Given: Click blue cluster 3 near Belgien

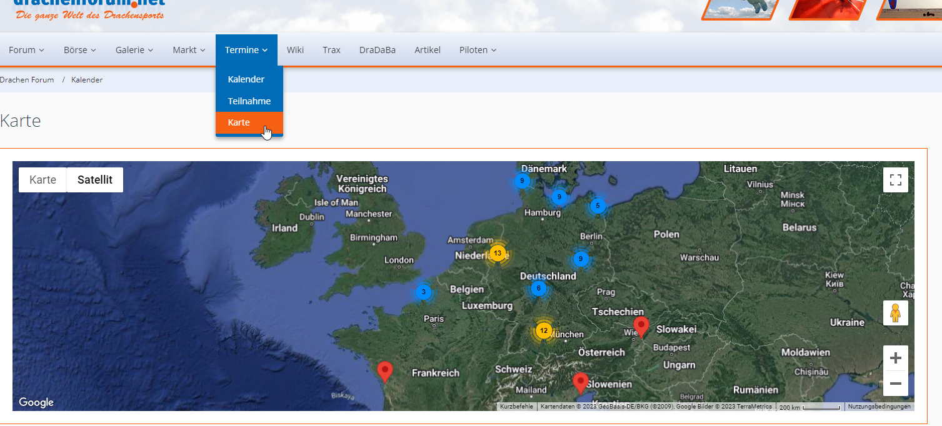Looking at the screenshot, I should (424, 292).
